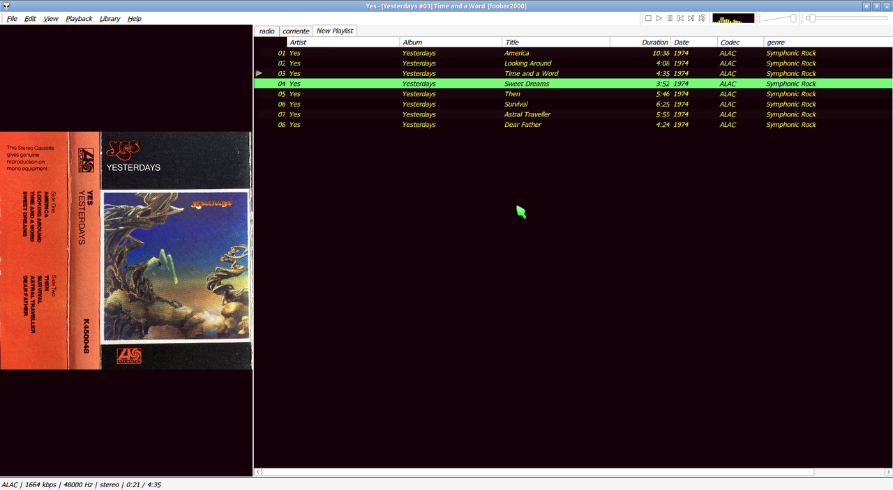
Task: Click the Symphonic Rock genre of America row
Action: pos(791,53)
